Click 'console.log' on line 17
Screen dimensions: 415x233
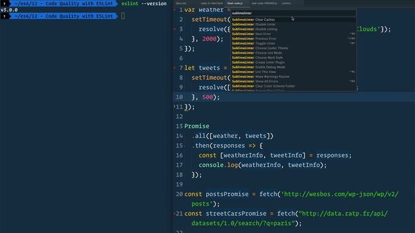click(218, 165)
